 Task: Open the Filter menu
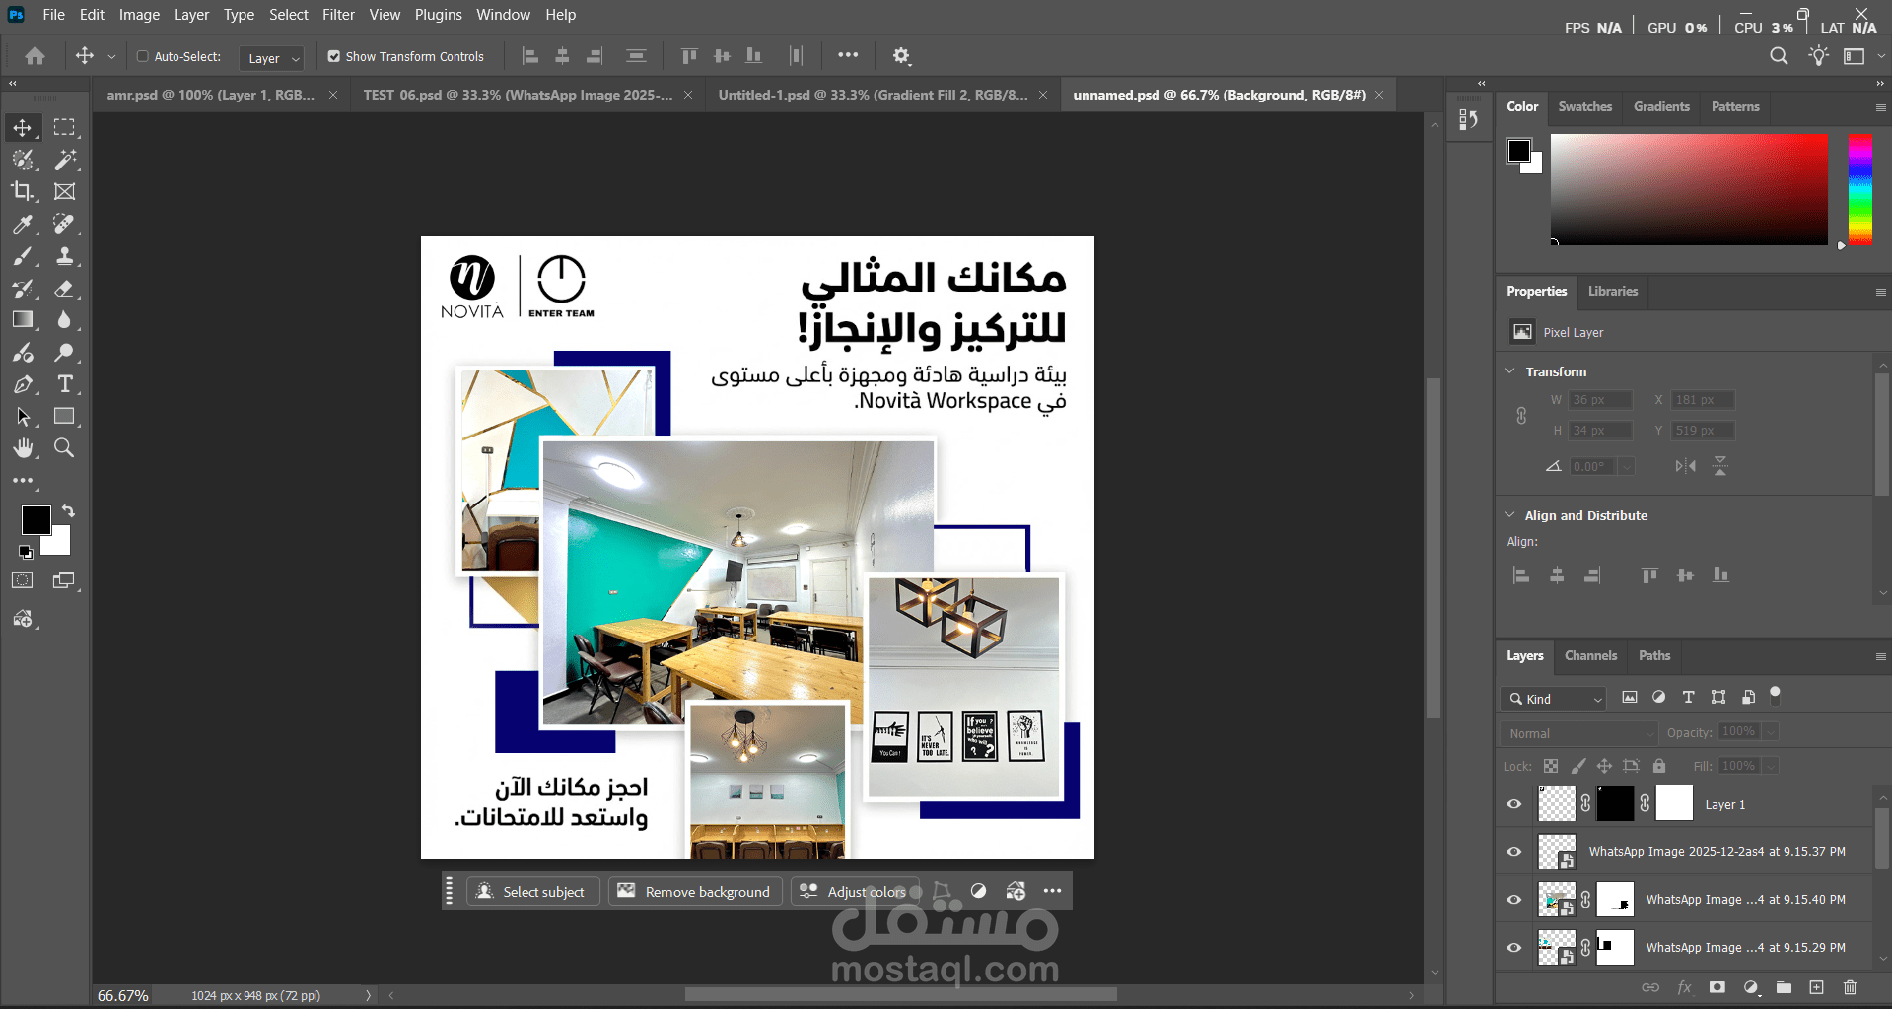(x=338, y=14)
